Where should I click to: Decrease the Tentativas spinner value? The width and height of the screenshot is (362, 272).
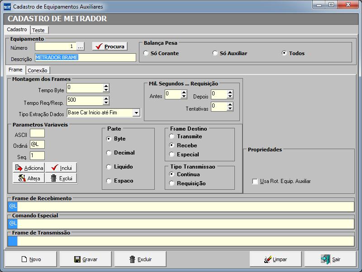pos(230,109)
